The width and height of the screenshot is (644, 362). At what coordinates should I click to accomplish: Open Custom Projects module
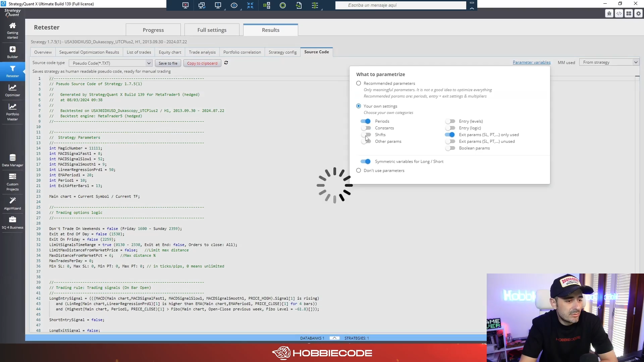pos(12,182)
